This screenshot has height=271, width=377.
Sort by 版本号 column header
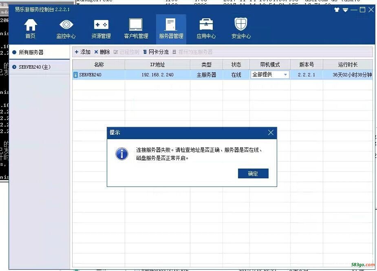pyautogui.click(x=306, y=64)
